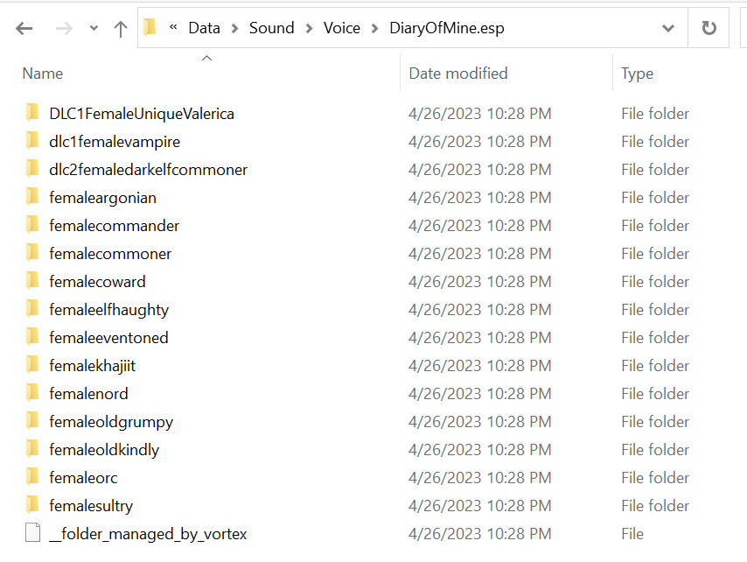The height and width of the screenshot is (562, 747).
Task: Select femalecoward folder name
Action: tap(97, 282)
